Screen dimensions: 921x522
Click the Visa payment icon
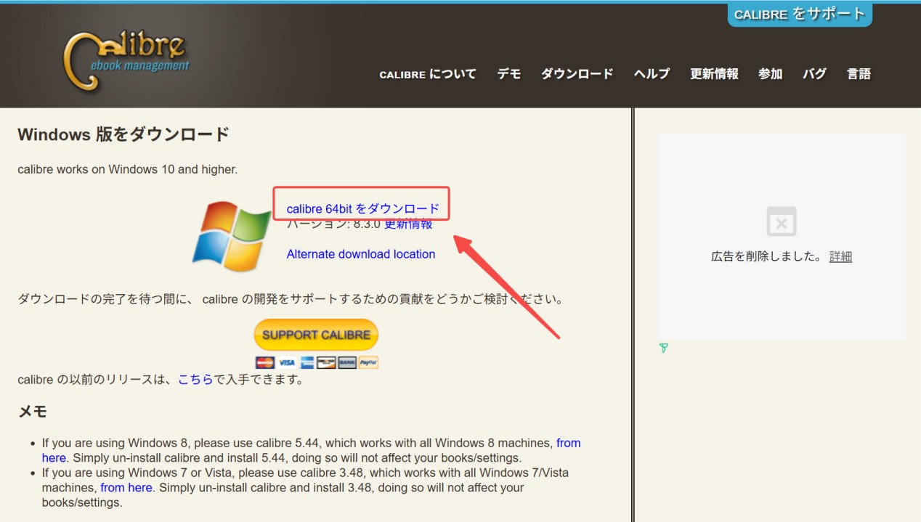[x=286, y=362]
